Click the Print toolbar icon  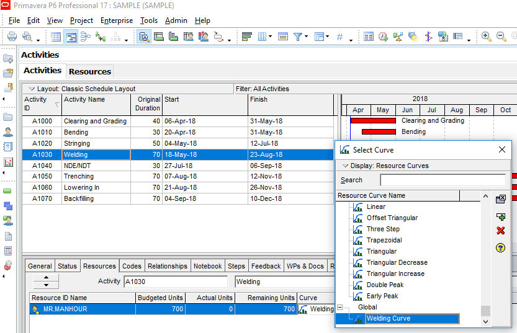tap(12, 36)
